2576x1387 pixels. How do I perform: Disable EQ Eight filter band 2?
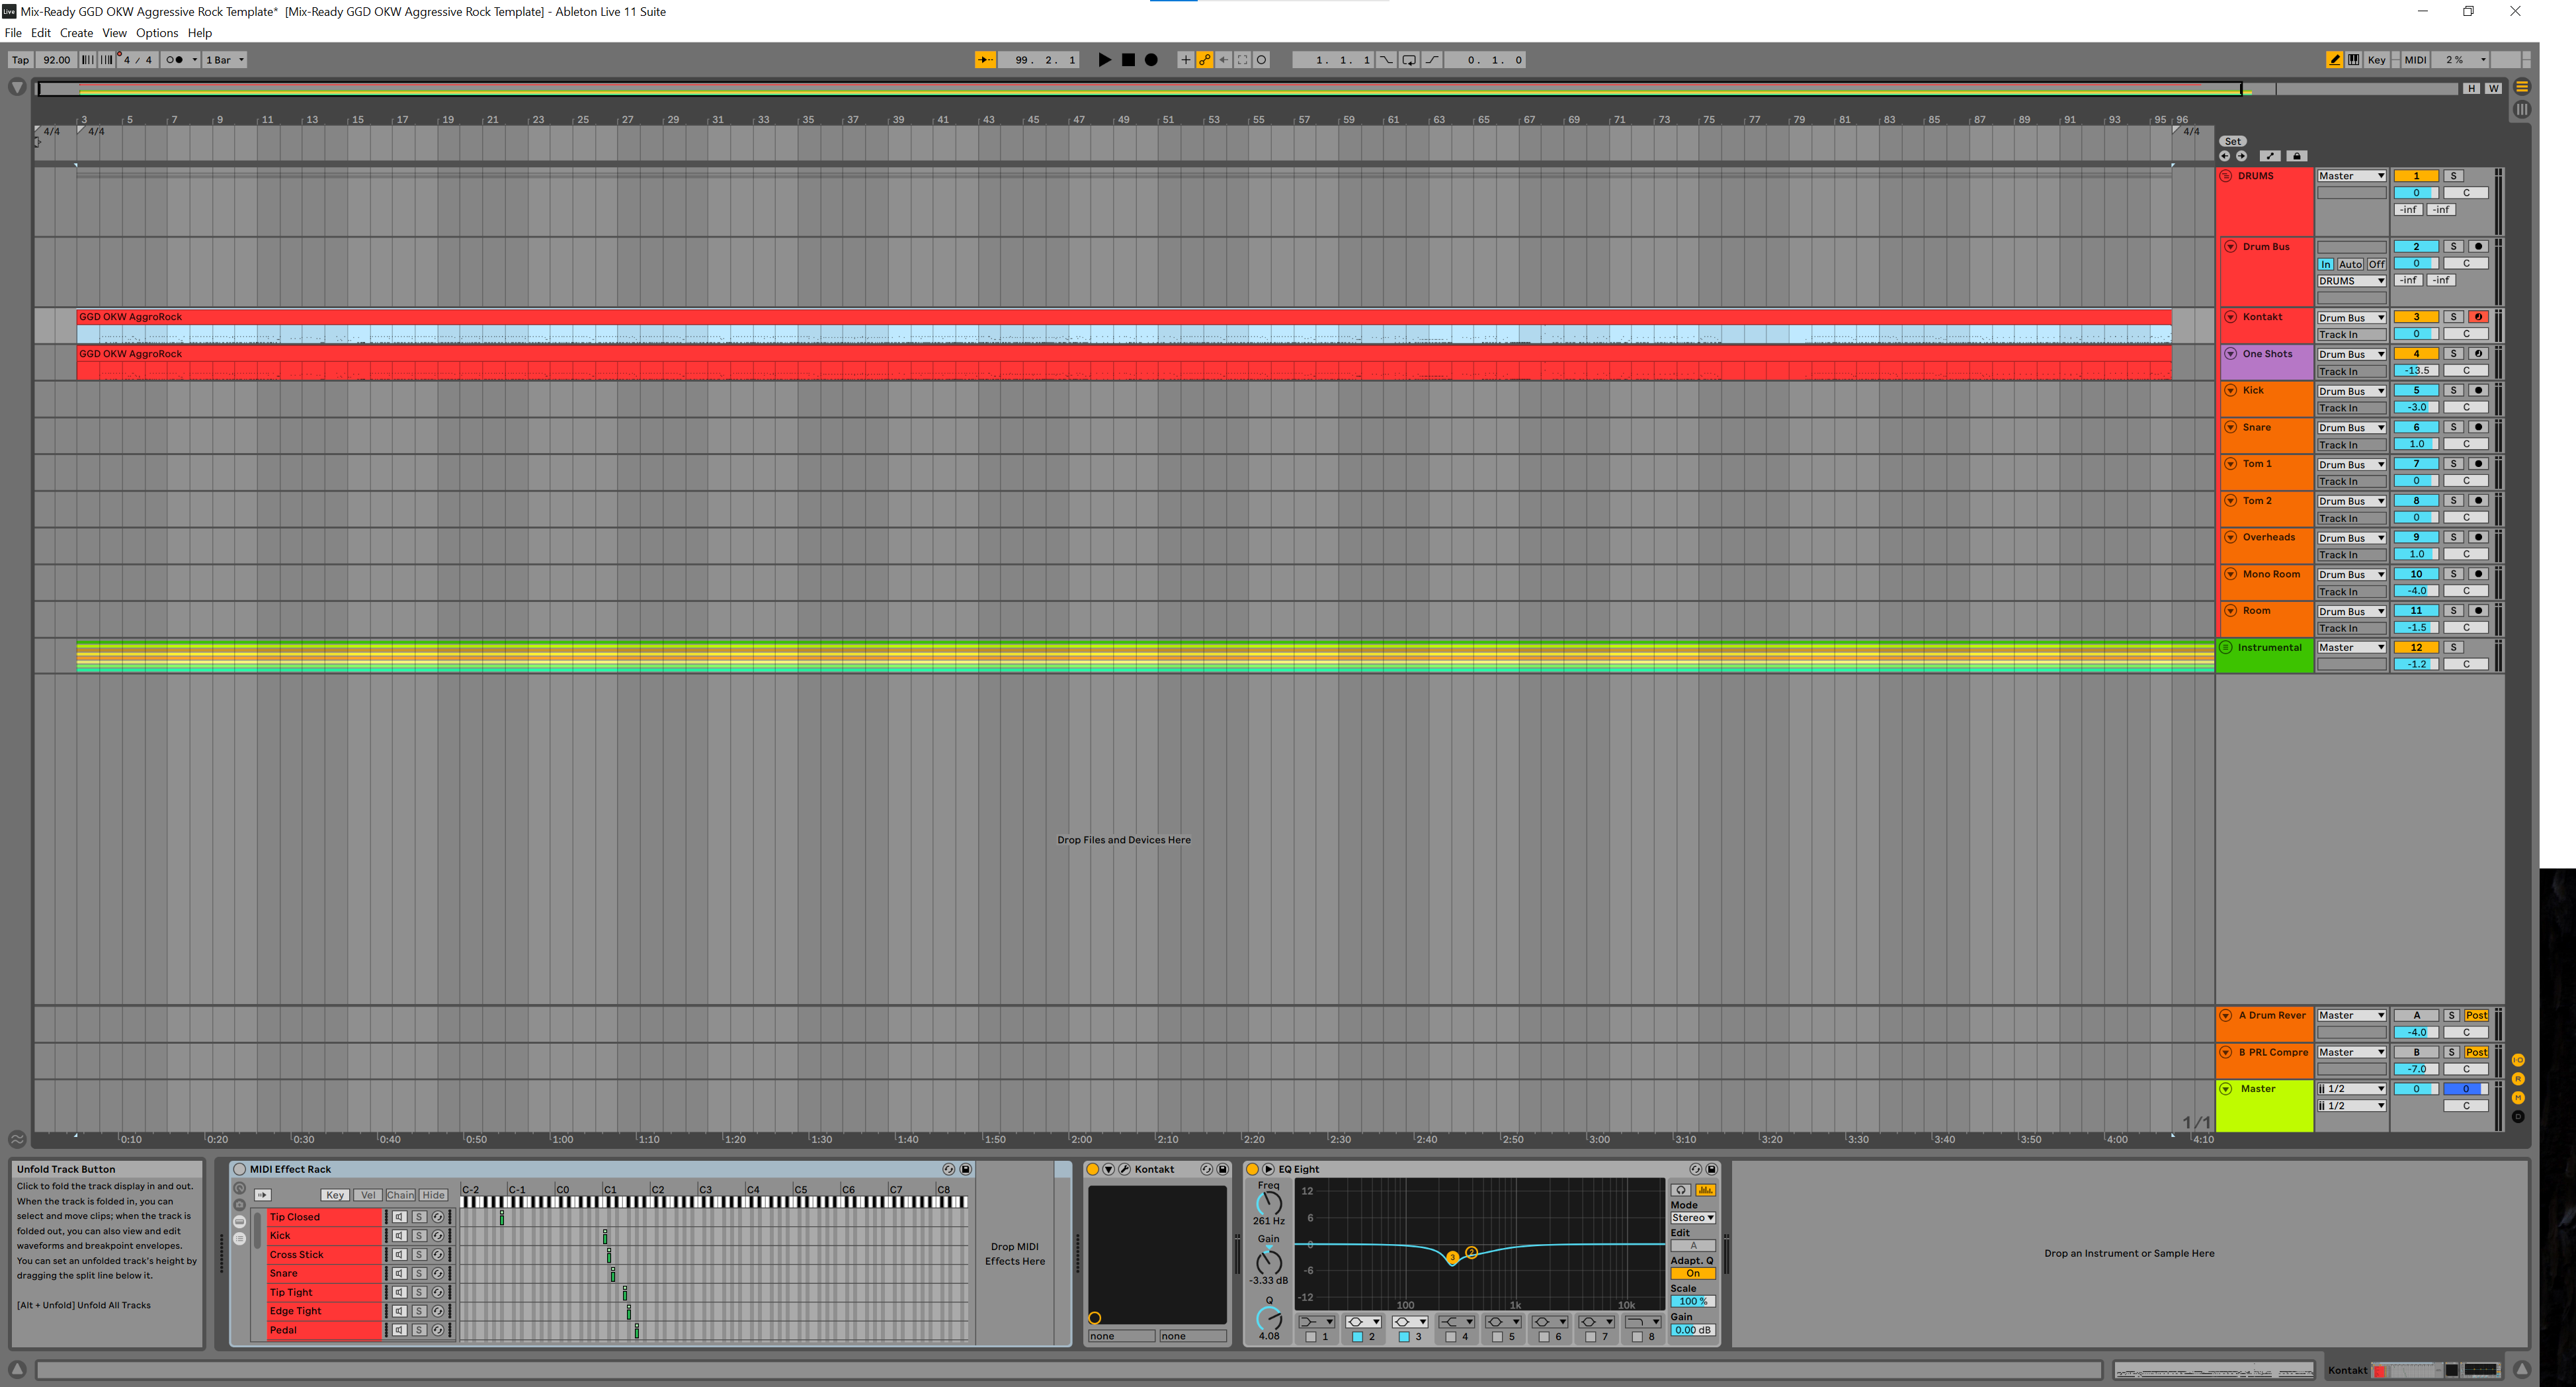1357,1337
